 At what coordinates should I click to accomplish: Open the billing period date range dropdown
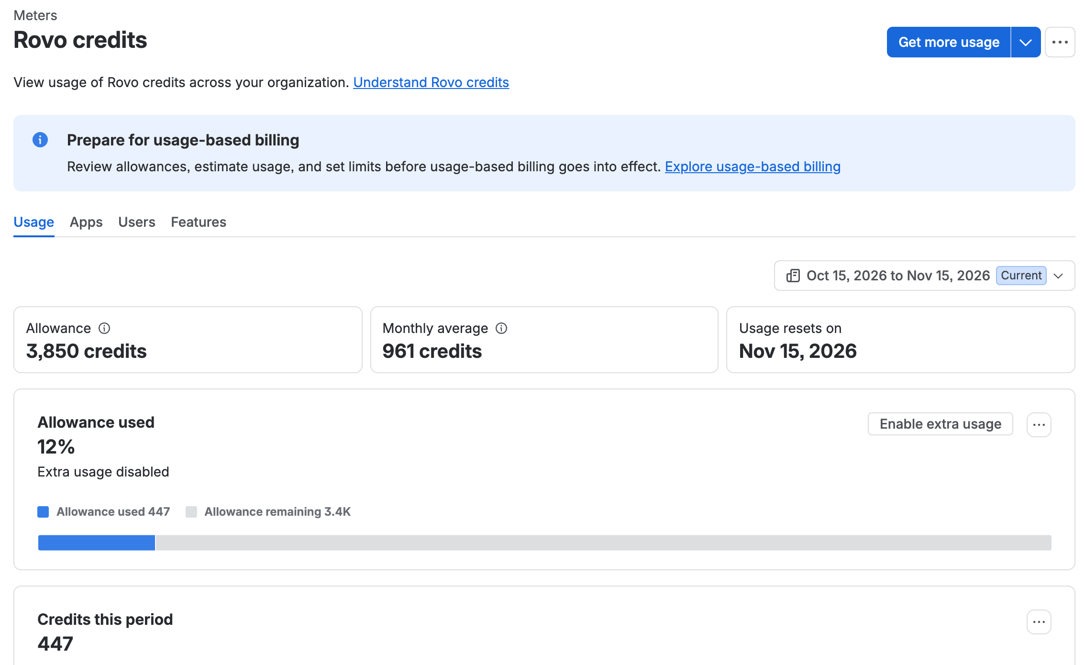click(x=924, y=276)
